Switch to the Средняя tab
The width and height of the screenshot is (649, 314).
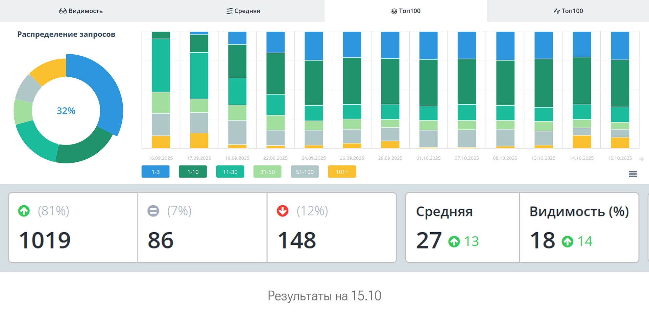(243, 11)
